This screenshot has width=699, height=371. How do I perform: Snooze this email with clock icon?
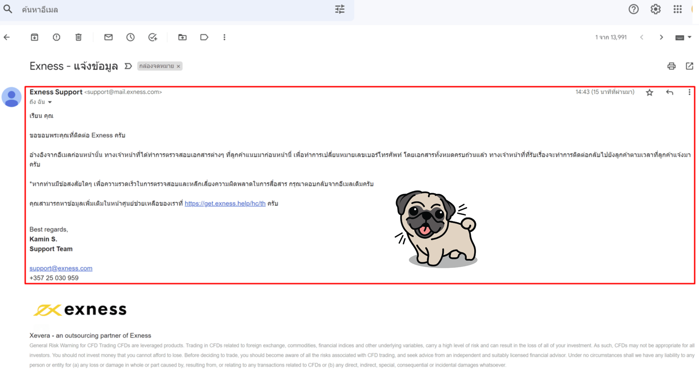(130, 37)
